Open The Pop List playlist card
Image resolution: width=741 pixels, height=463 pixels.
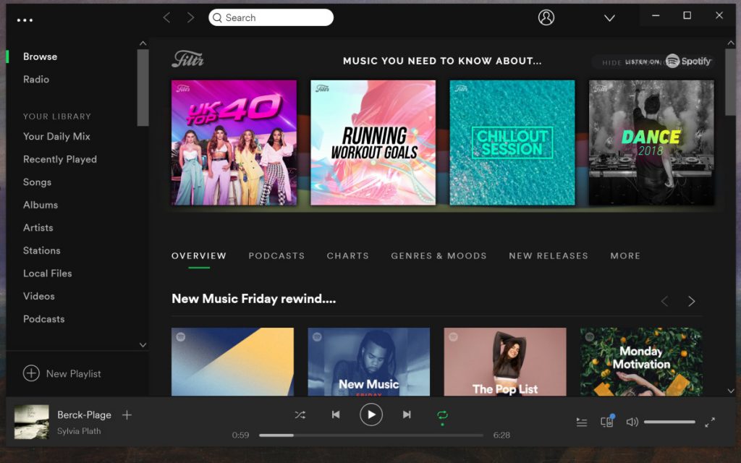[x=504, y=362]
